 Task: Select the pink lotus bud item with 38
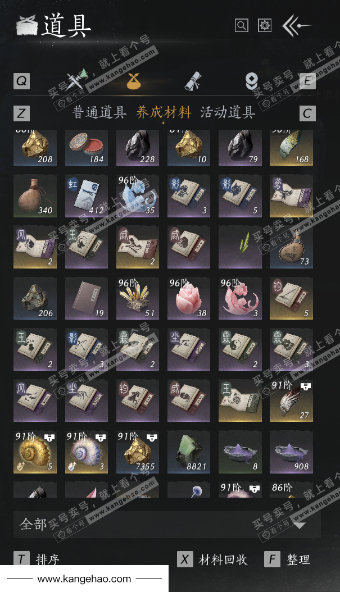(x=189, y=298)
